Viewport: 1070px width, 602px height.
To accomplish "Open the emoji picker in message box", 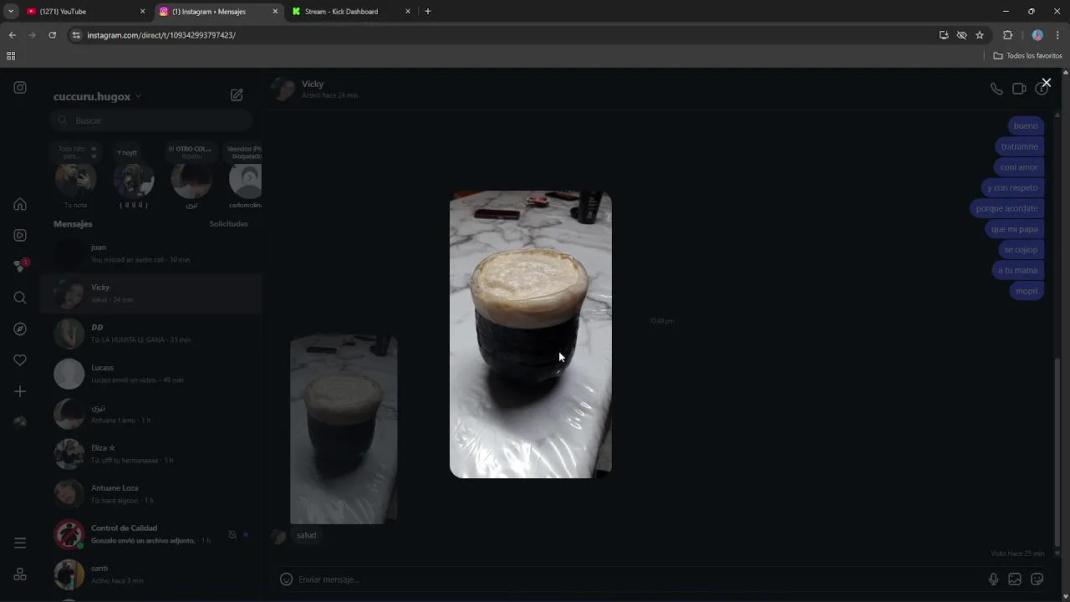I will [286, 579].
